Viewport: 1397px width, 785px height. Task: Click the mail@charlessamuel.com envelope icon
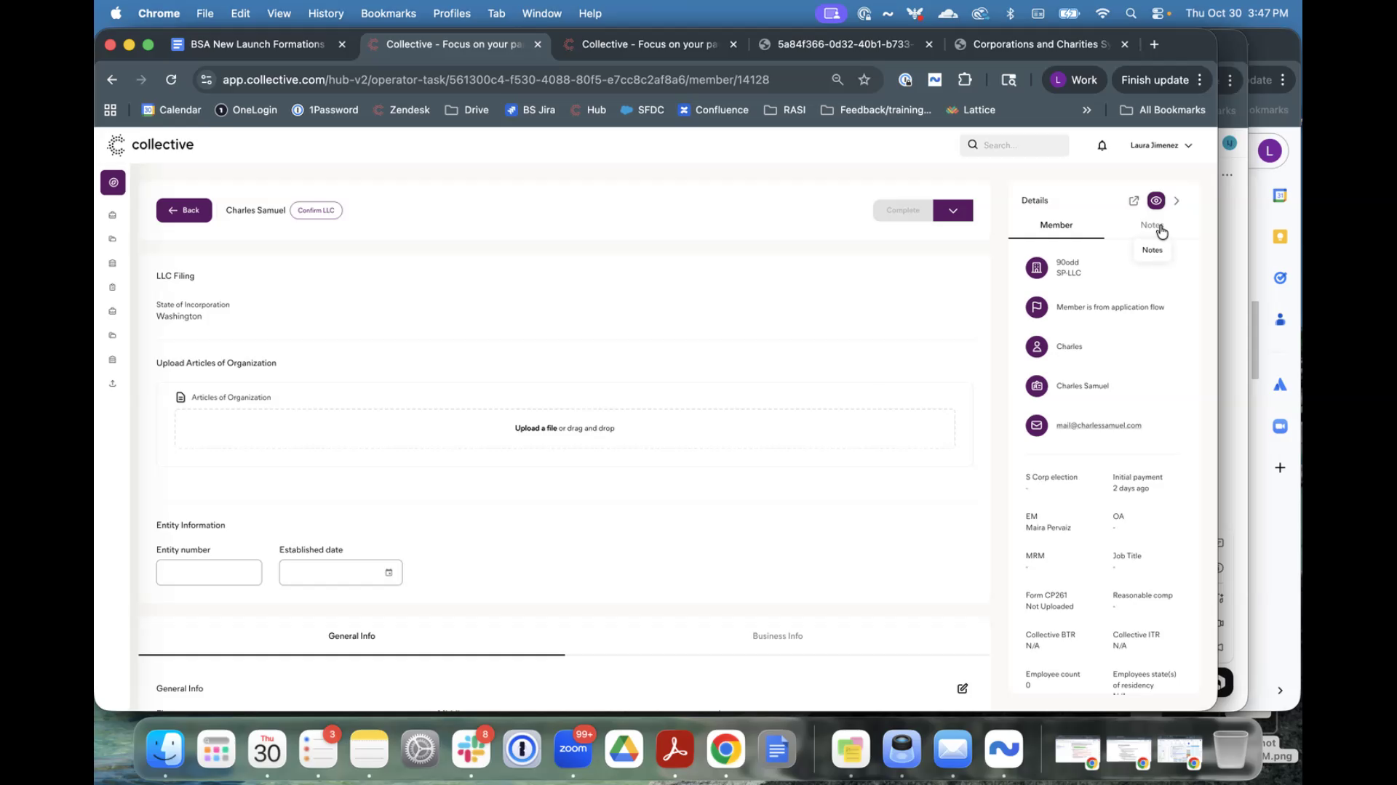pyautogui.click(x=1036, y=425)
